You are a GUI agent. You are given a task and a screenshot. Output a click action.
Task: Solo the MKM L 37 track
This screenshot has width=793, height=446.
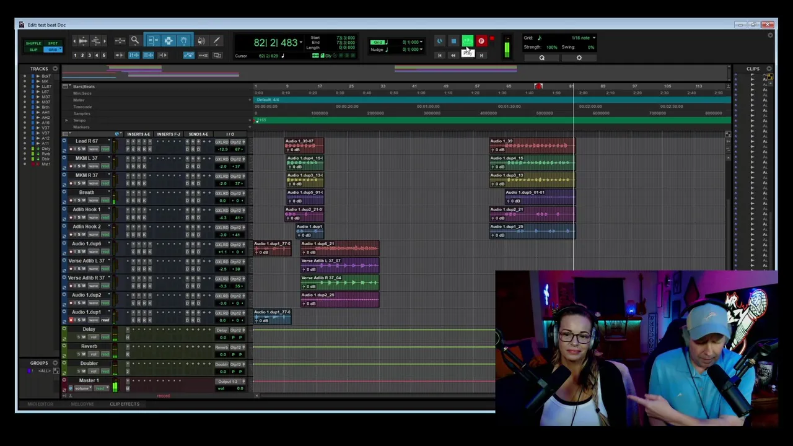(x=79, y=166)
